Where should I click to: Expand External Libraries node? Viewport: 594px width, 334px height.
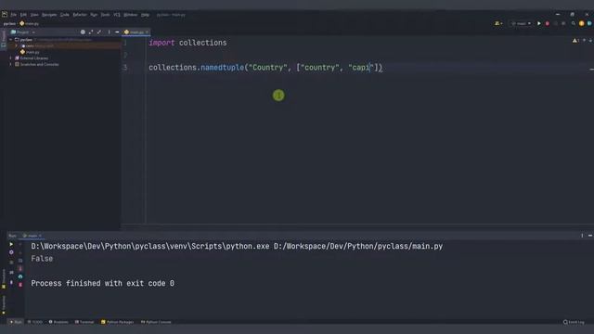tap(10, 58)
